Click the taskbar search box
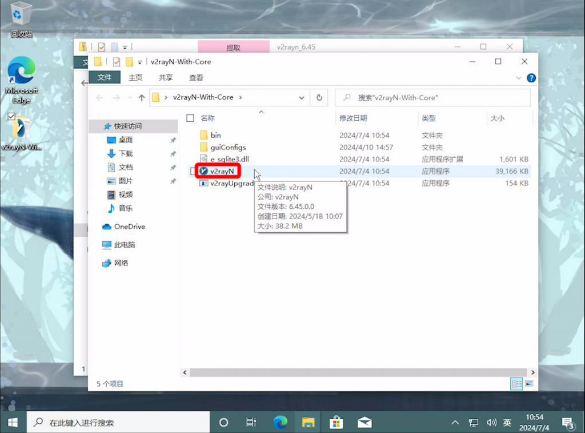This screenshot has width=585, height=433. pyautogui.click(x=118, y=423)
